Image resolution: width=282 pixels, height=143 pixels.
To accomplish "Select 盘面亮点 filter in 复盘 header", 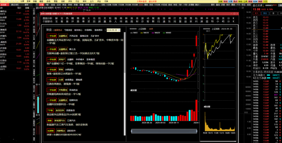I will [58, 30].
